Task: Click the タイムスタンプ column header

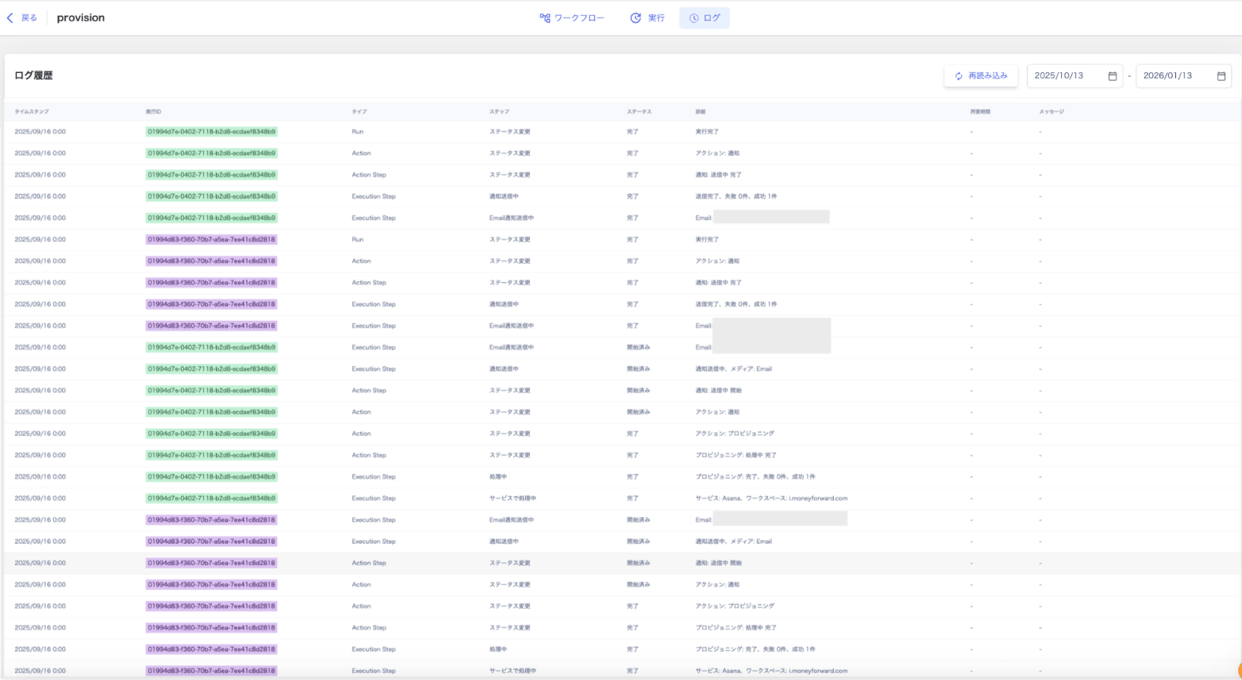Action: (31, 112)
